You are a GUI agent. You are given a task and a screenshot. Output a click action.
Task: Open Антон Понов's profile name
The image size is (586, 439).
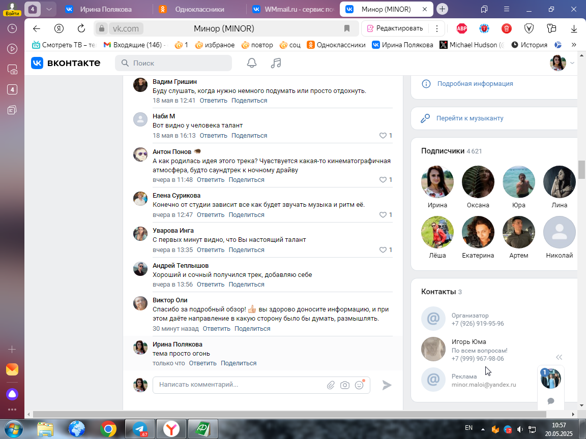click(x=172, y=151)
